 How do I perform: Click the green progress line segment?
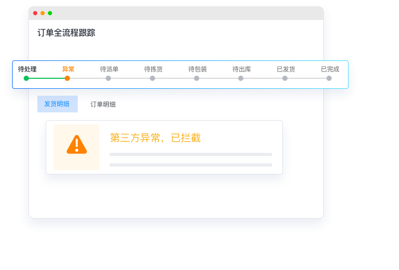point(47,78)
